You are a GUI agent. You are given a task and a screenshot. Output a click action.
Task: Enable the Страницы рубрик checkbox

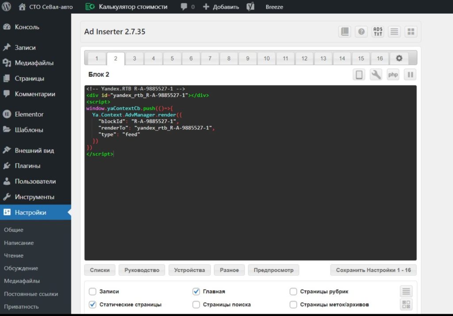tap(293, 291)
